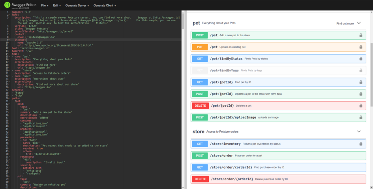373x189 pixels.
Task: Toggle fold arrow on the info line
Action: [x=10, y=15]
